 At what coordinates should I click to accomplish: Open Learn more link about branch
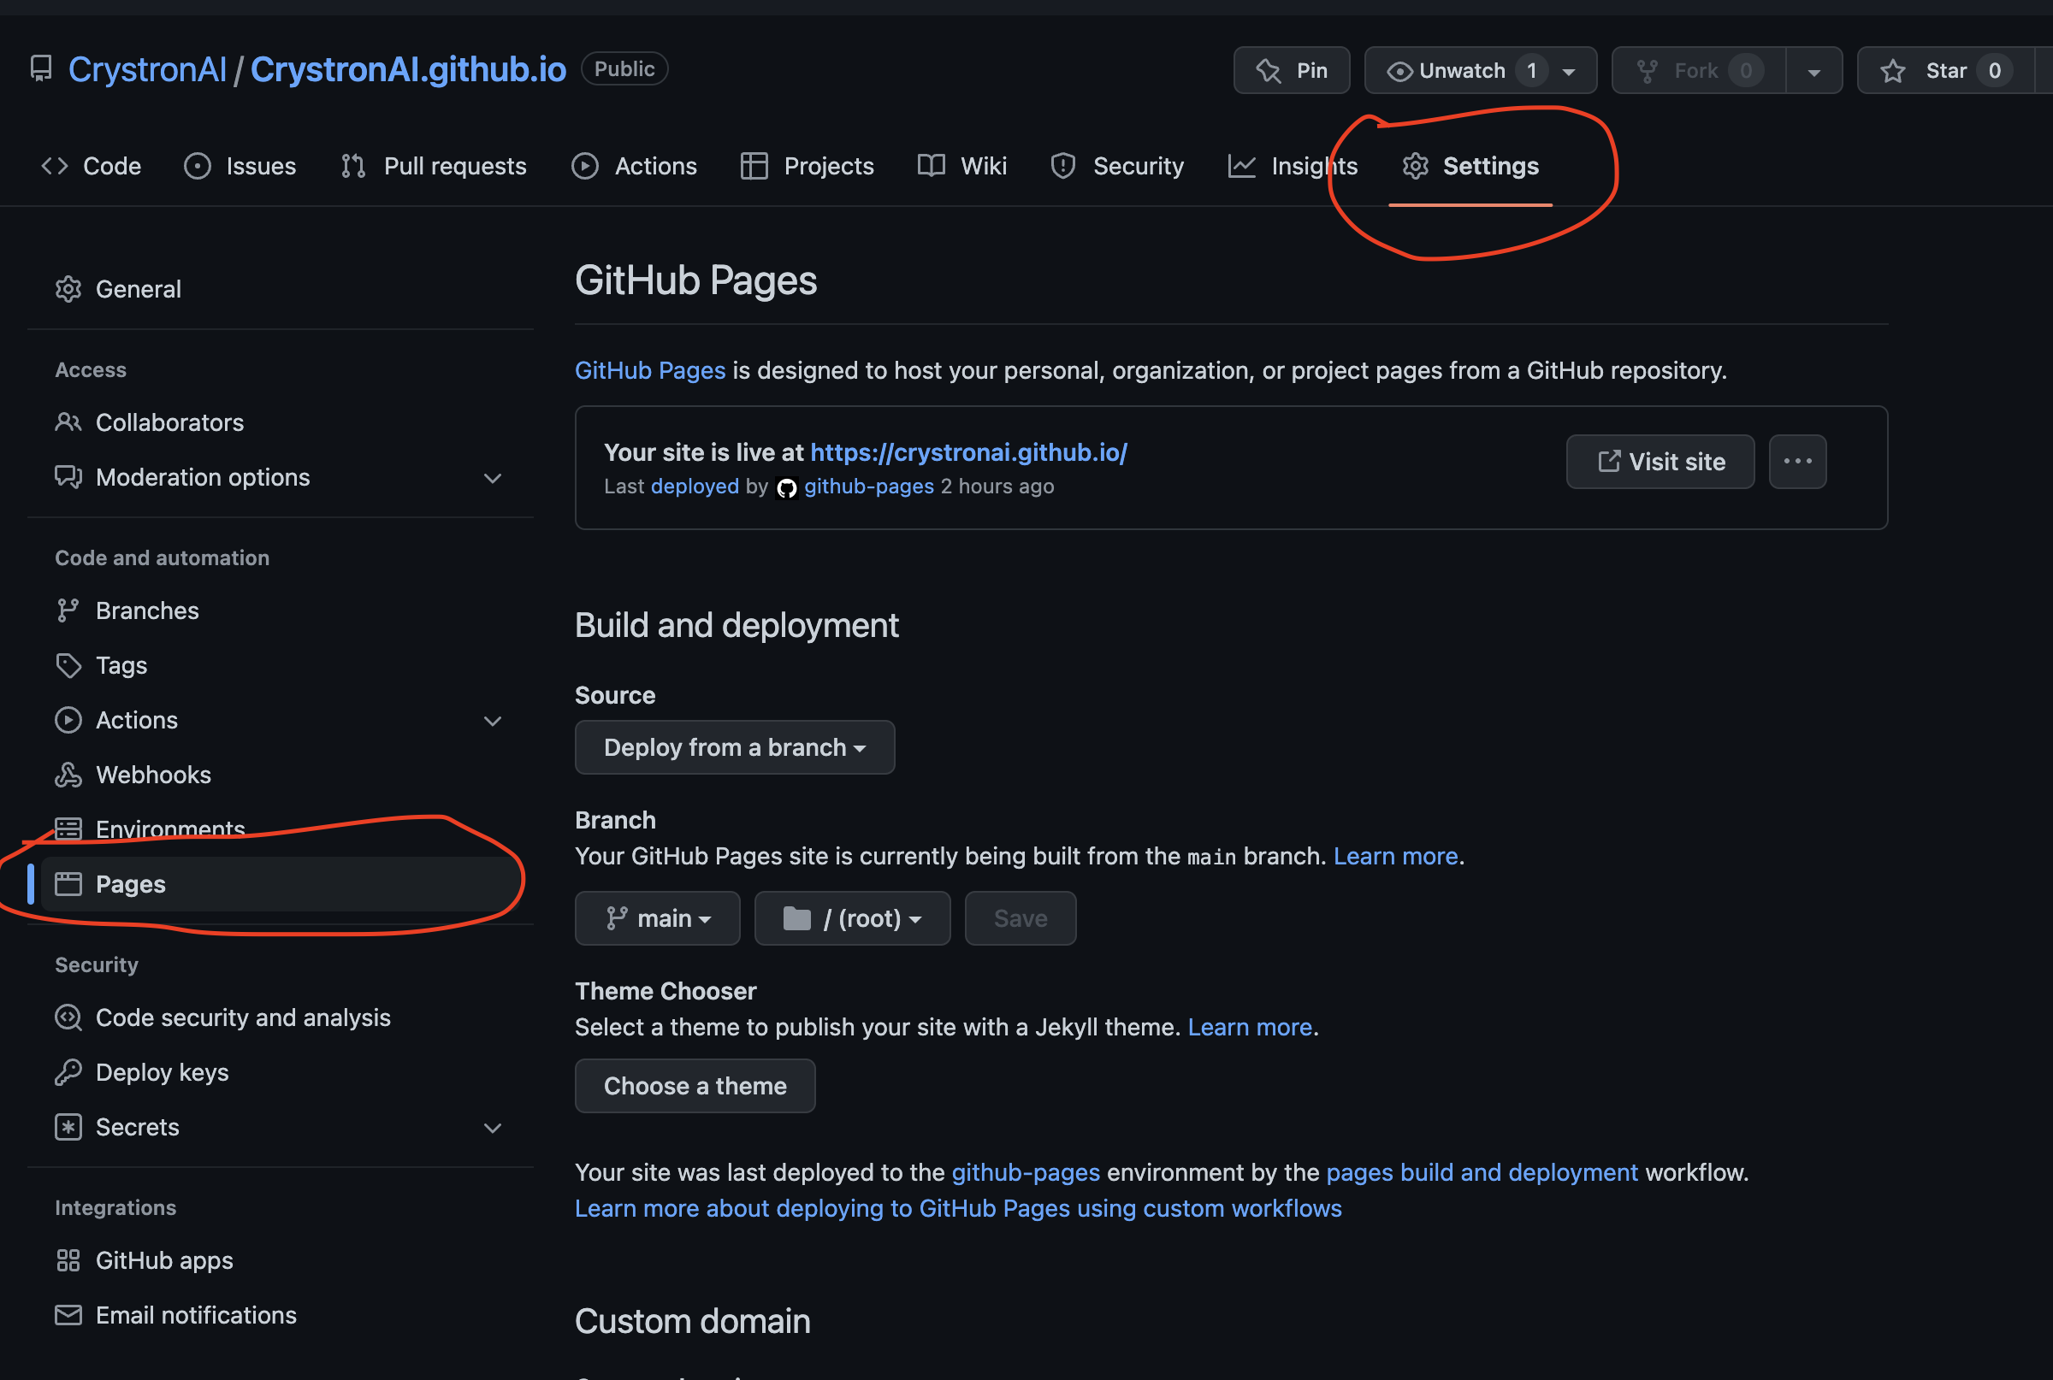1395,857
